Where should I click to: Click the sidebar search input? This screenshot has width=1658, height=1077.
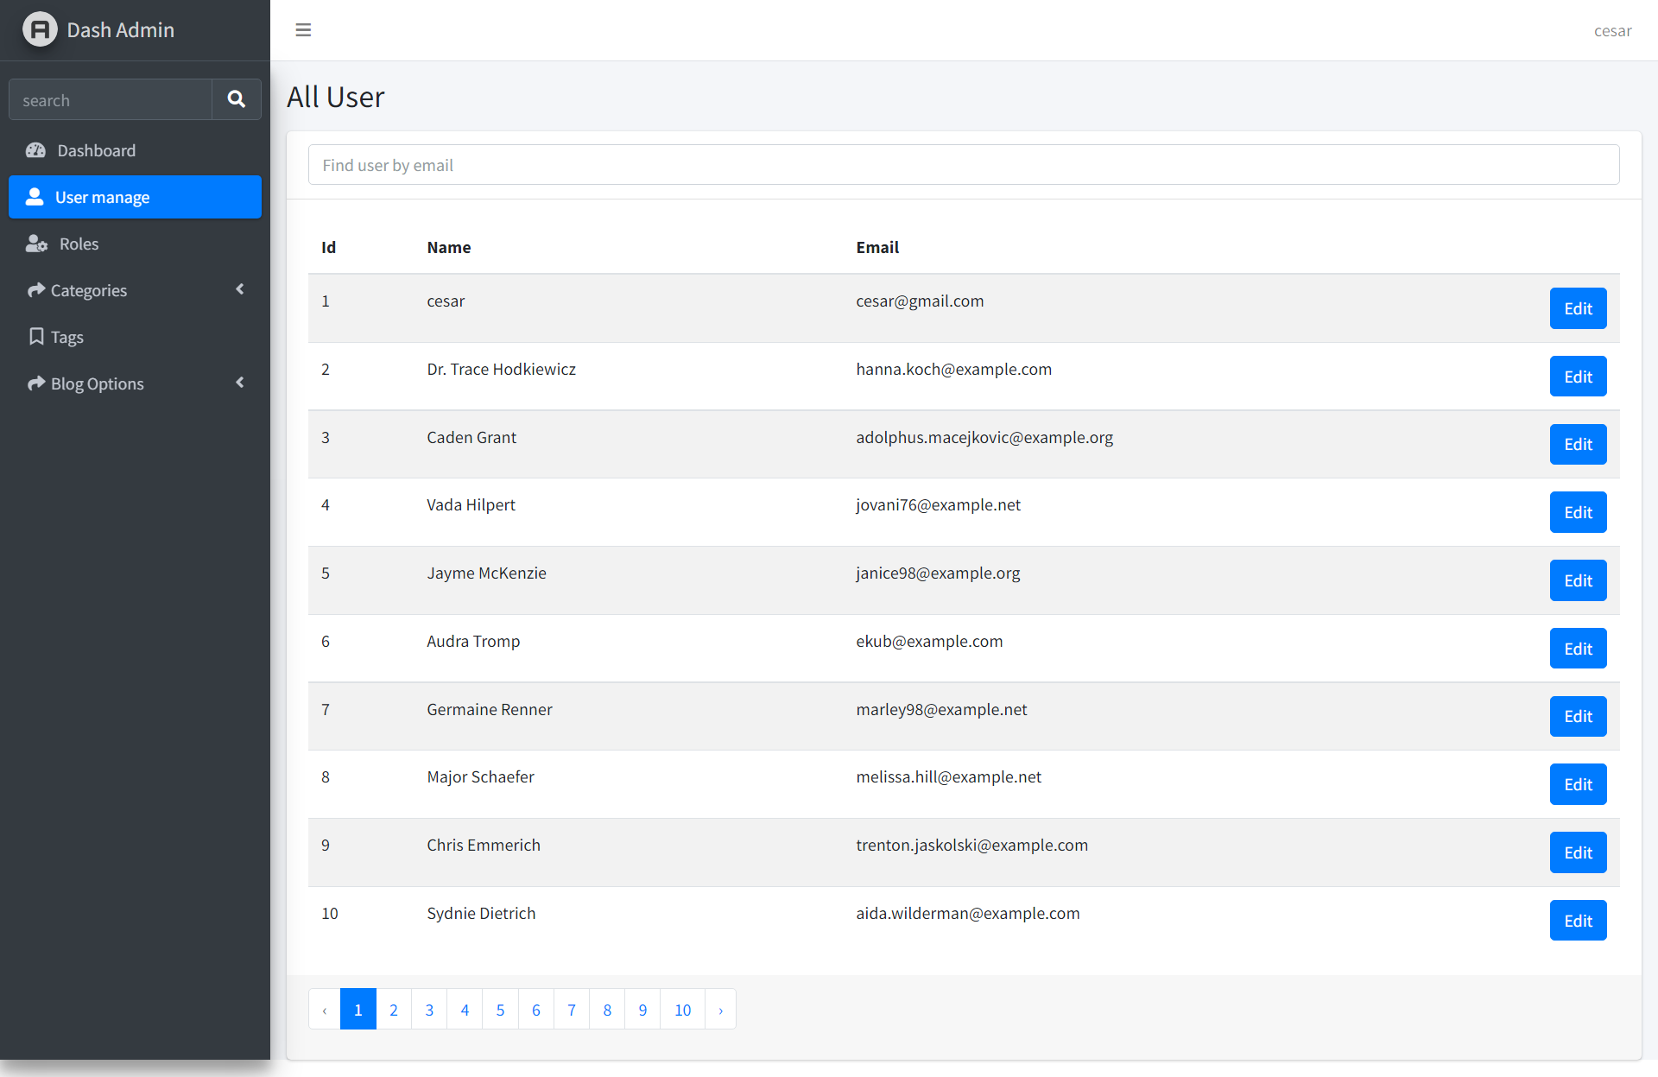click(x=111, y=100)
